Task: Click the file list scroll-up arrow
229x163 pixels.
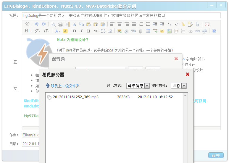Action: (x=185, y=95)
